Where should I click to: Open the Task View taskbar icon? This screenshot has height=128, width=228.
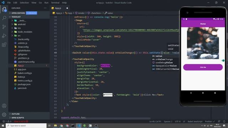[49, 126]
